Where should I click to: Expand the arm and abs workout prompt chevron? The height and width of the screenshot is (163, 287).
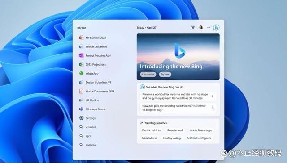pos(213,96)
